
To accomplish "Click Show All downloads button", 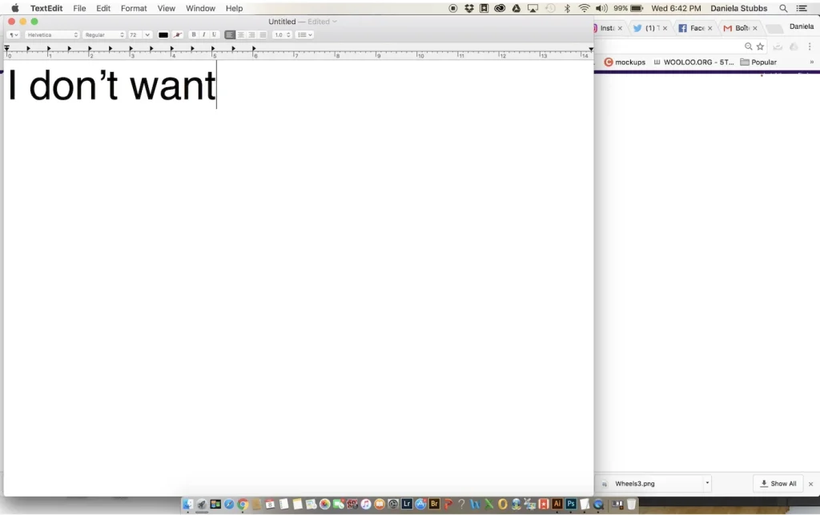I will 778,484.
